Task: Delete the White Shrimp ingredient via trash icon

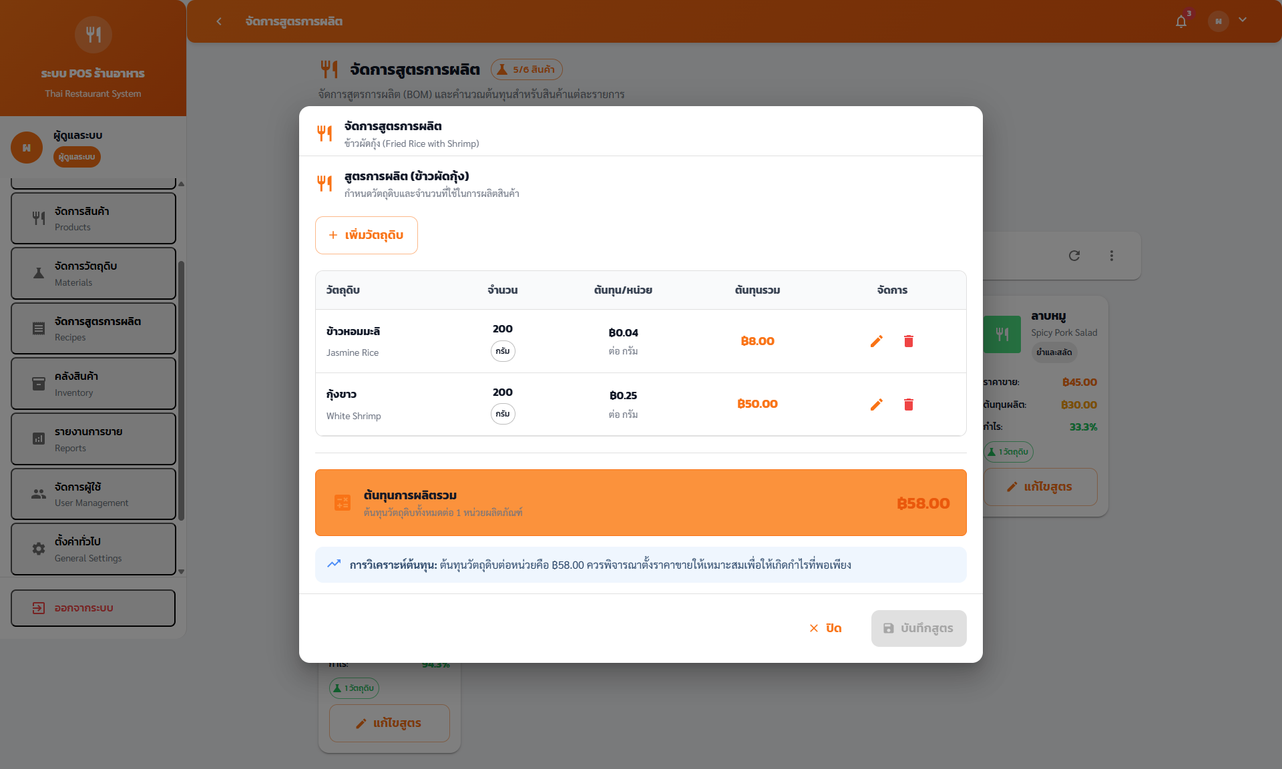Action: coord(909,405)
